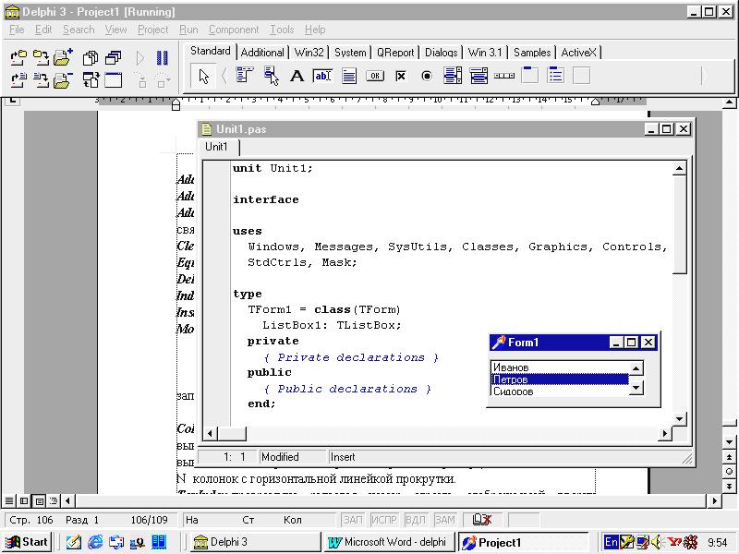This screenshot has width=739, height=554.
Task: Open the Standard palette tab
Action: (x=211, y=51)
